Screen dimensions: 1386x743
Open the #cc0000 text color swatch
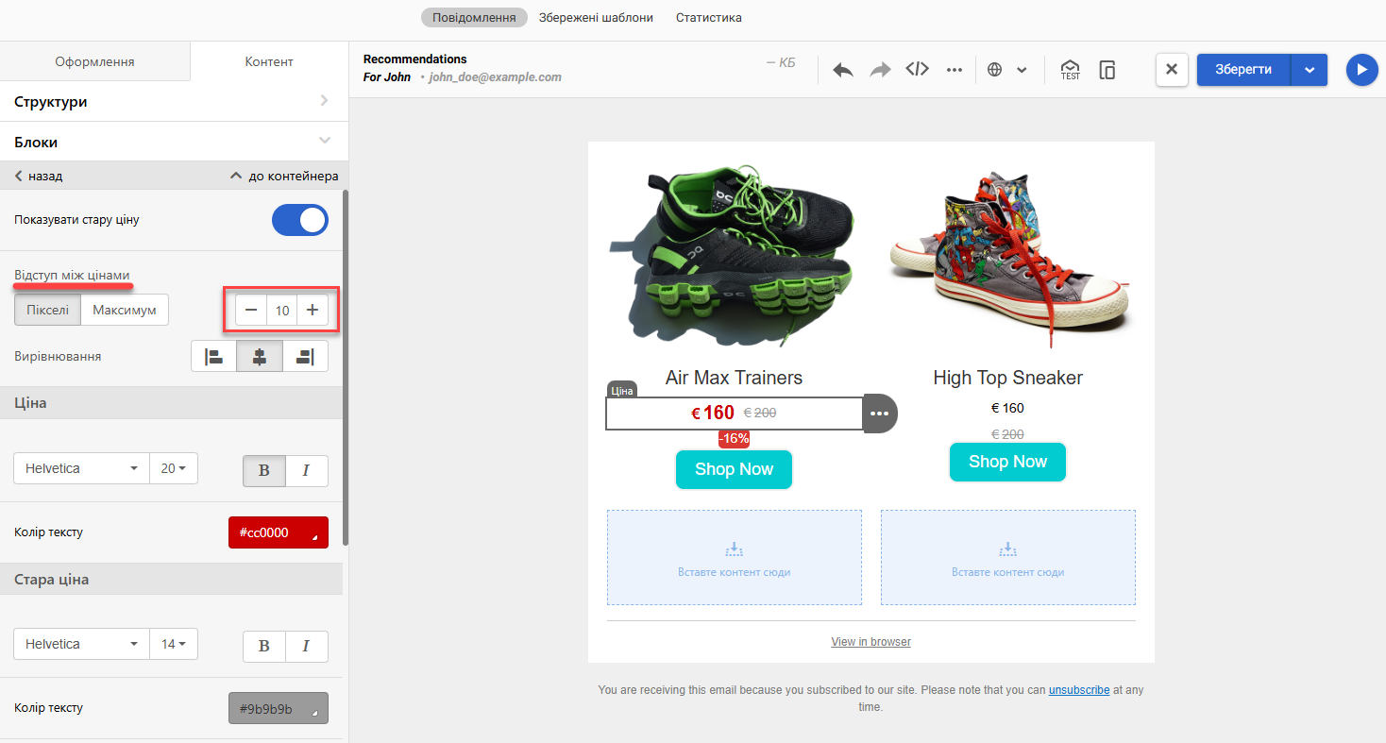[x=279, y=532]
